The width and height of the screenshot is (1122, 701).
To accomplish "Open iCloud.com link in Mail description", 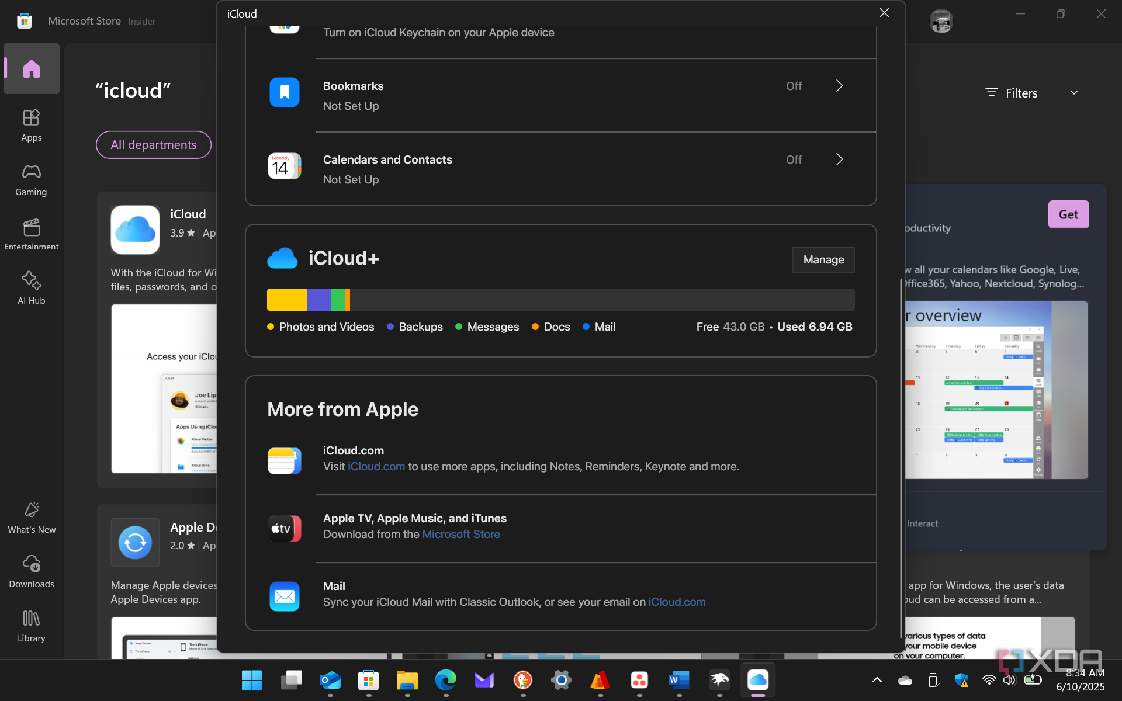I will tap(677, 602).
